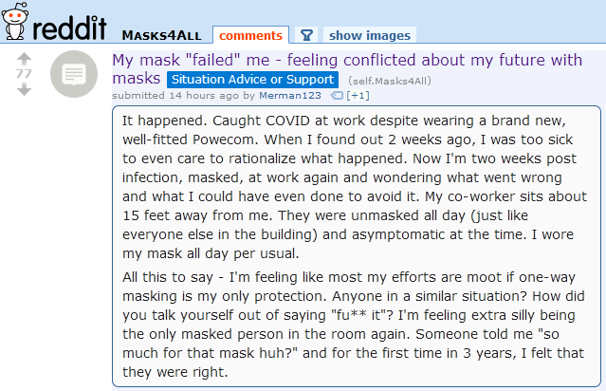The width and height of the screenshot is (606, 391).
Task: Toggle the show images tab
Action: [369, 35]
